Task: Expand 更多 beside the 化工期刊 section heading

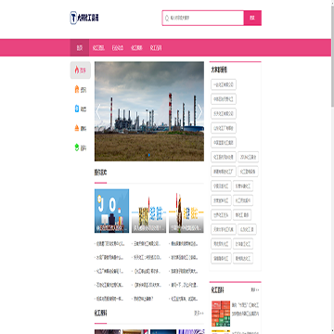Action: (199, 314)
